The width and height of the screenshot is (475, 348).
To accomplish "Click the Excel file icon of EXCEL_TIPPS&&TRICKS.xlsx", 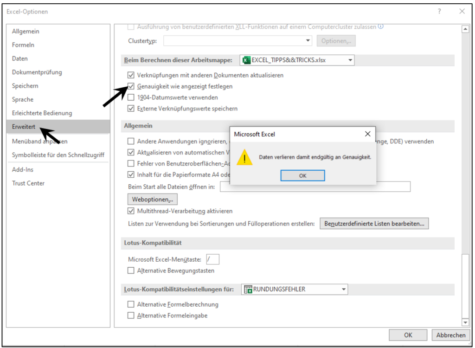I will click(247, 60).
